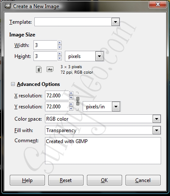Click inside the Comment text box
Image resolution: width=170 pixels, height=196 pixels.
pyautogui.click(x=103, y=151)
